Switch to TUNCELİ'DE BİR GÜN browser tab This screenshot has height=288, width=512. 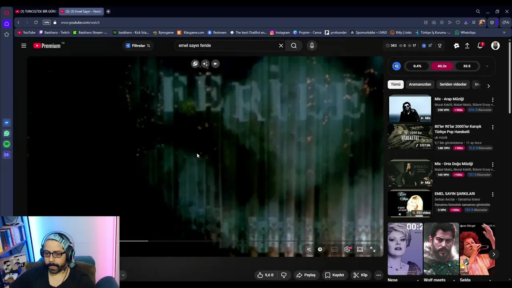pos(36,11)
